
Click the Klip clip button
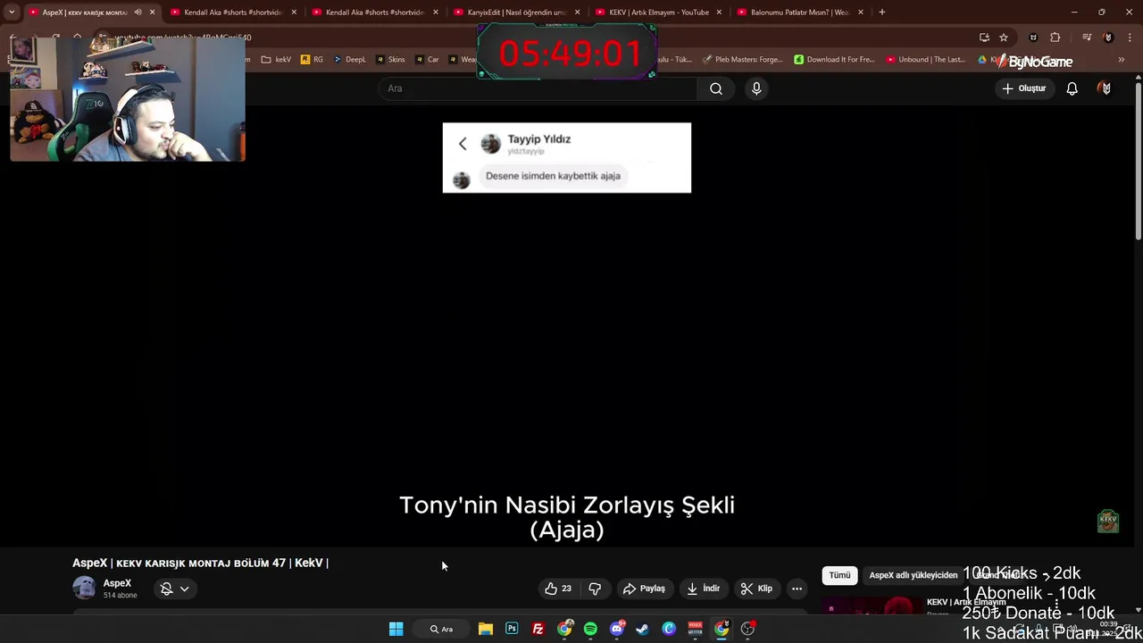click(756, 589)
